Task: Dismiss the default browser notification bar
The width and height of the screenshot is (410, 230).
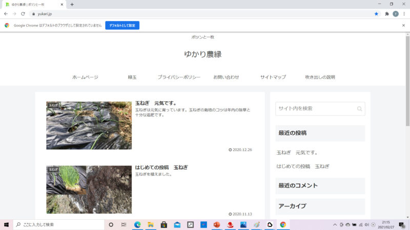Action: click(x=403, y=25)
